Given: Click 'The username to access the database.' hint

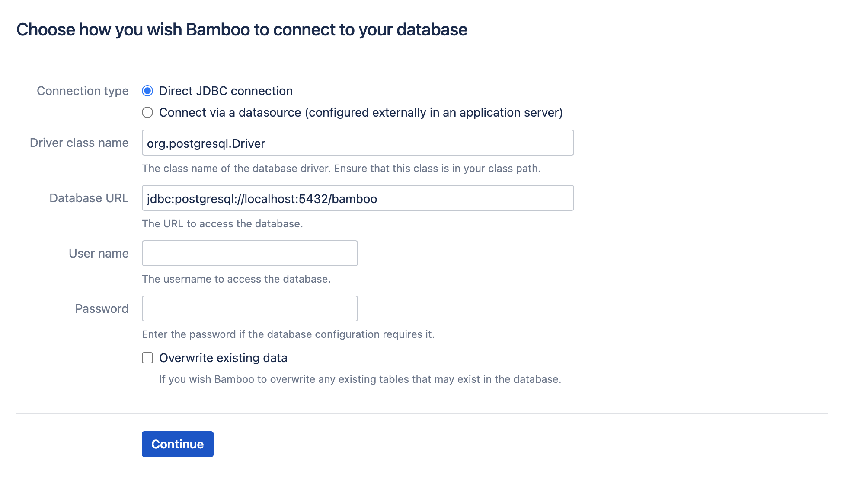Looking at the screenshot, I should point(236,279).
